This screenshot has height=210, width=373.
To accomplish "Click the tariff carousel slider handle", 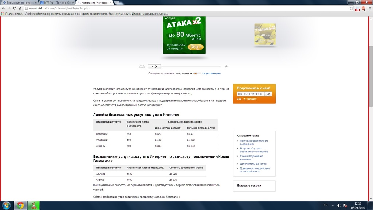I will (154, 66).
